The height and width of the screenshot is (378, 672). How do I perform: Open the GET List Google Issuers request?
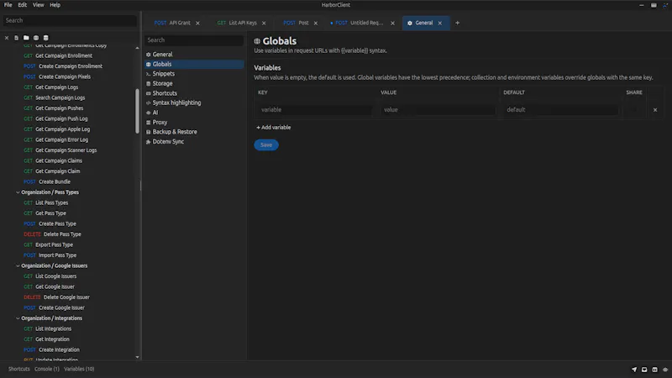tap(50, 276)
